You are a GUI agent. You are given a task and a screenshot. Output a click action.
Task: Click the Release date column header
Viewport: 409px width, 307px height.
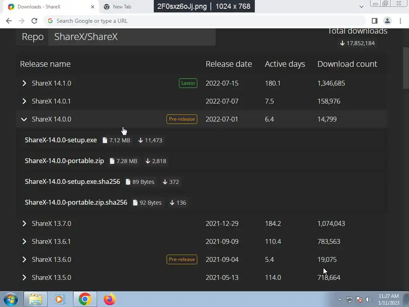pos(229,64)
